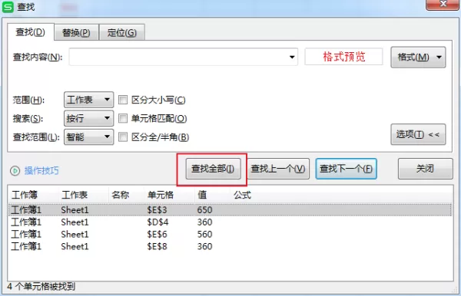Screen dimensions: 461x296
Task: Open the 操作技巧 link
Action: click(x=41, y=170)
